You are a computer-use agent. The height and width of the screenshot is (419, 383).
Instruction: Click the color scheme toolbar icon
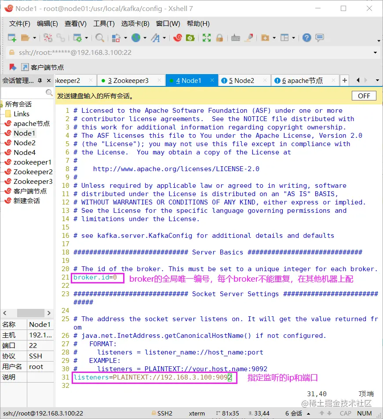(x=116, y=38)
